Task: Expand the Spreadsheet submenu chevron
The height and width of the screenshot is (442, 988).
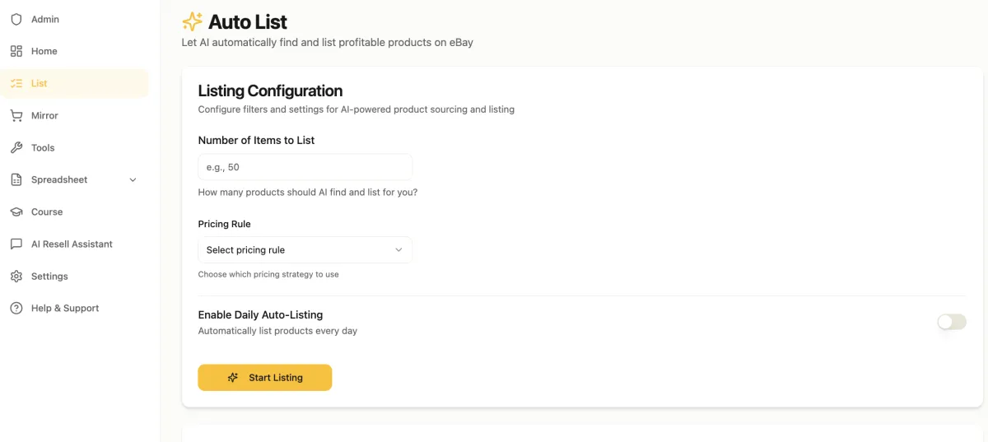Action: click(x=133, y=179)
